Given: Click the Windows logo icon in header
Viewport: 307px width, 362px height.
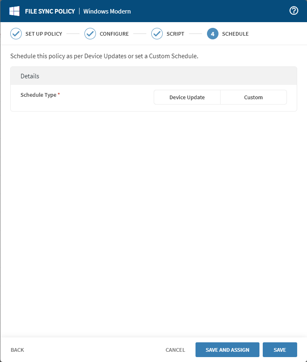Looking at the screenshot, I should tap(14, 11).
